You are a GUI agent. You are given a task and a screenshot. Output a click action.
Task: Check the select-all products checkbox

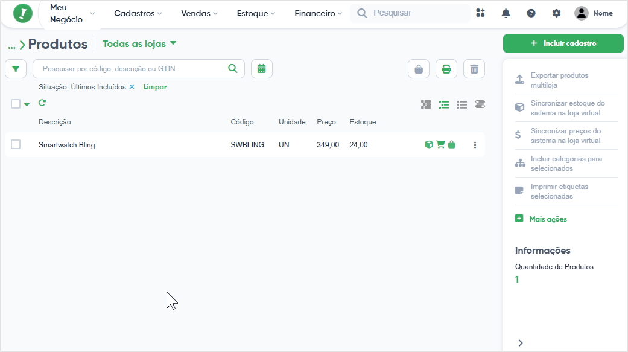coord(16,104)
